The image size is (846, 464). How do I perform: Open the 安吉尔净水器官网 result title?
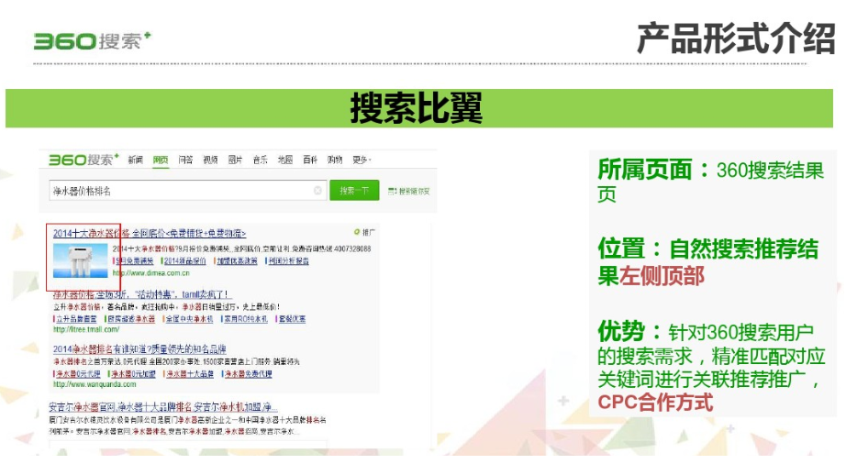[163, 407]
